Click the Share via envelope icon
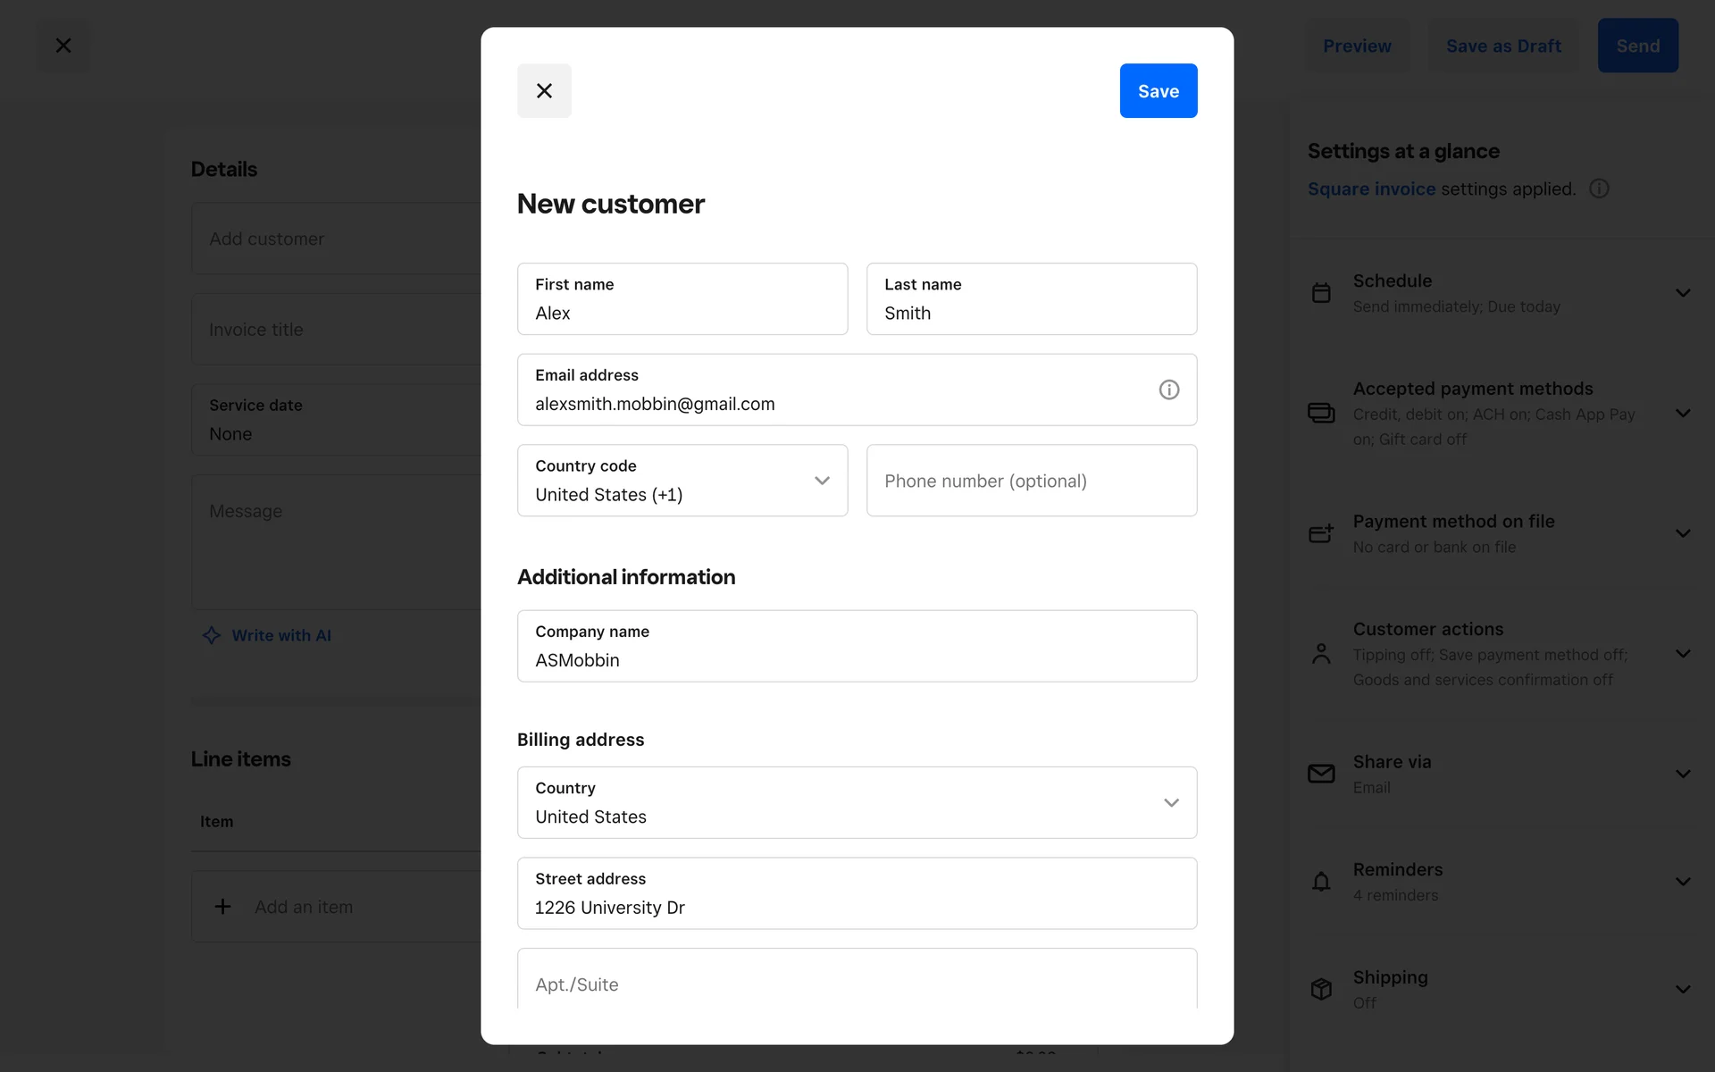This screenshot has height=1072, width=1715. (x=1321, y=774)
